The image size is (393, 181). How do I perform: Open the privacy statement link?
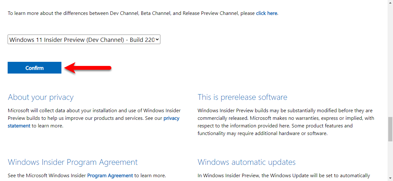(x=94, y=122)
